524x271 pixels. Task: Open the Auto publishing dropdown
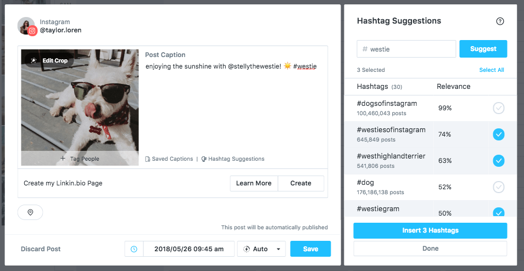pos(261,249)
